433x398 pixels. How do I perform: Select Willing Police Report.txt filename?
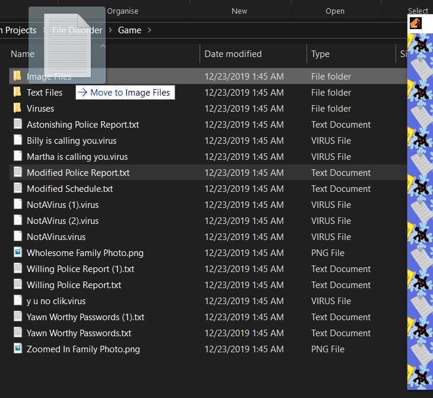click(x=74, y=285)
